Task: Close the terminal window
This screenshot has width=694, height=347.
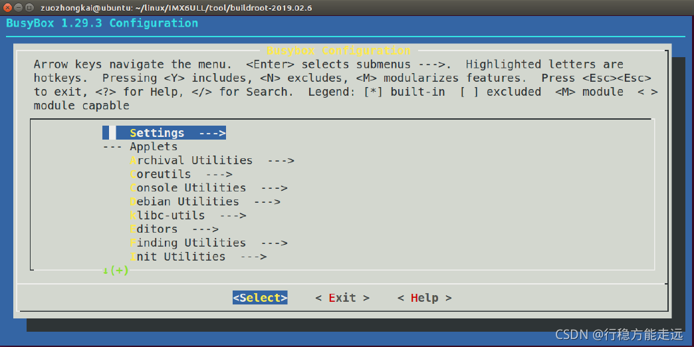Action: 7,7
